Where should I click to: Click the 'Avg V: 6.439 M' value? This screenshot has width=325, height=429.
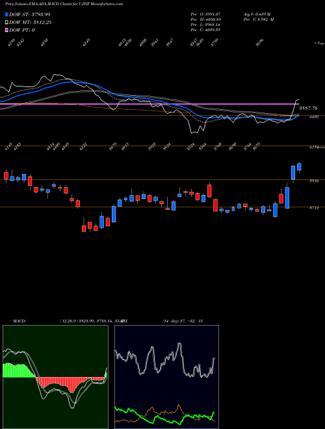tap(257, 14)
